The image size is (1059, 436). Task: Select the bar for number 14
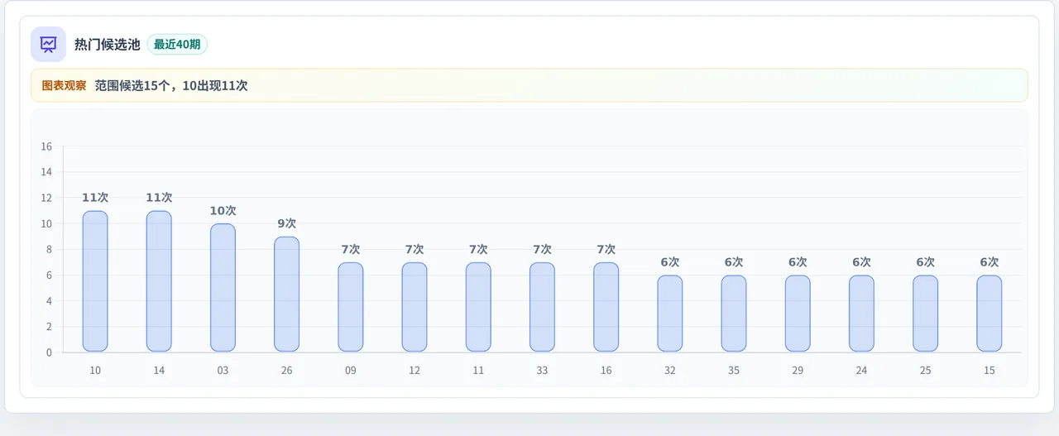click(x=159, y=281)
